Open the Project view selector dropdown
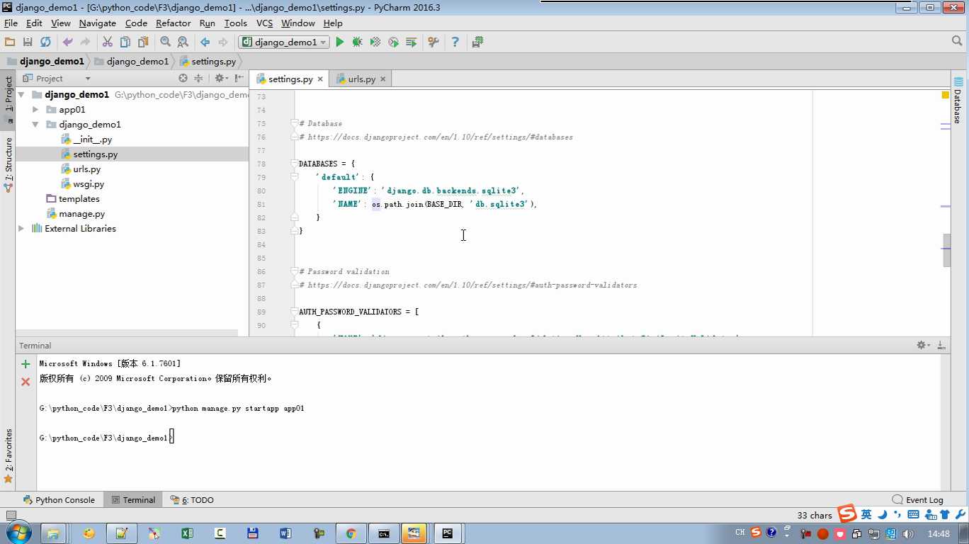The image size is (969, 544). tap(88, 79)
